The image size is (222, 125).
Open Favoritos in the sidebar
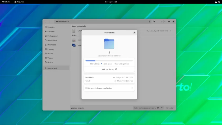click(x=56, y=31)
